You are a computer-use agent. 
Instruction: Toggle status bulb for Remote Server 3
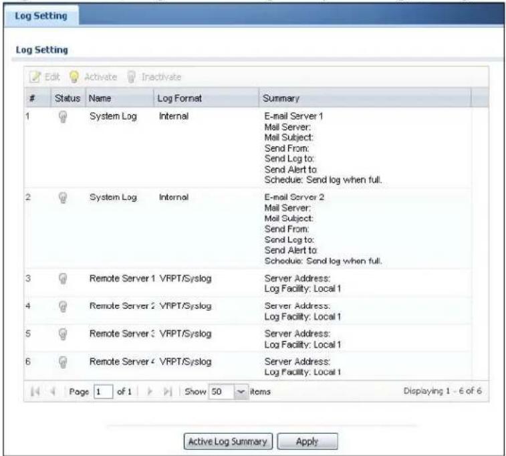tap(63, 334)
